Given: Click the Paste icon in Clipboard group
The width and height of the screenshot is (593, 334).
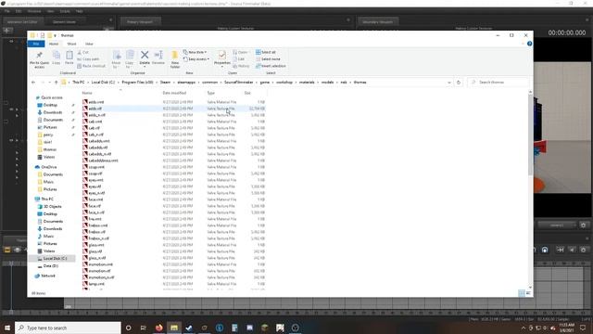Looking at the screenshot, I should (69, 58).
